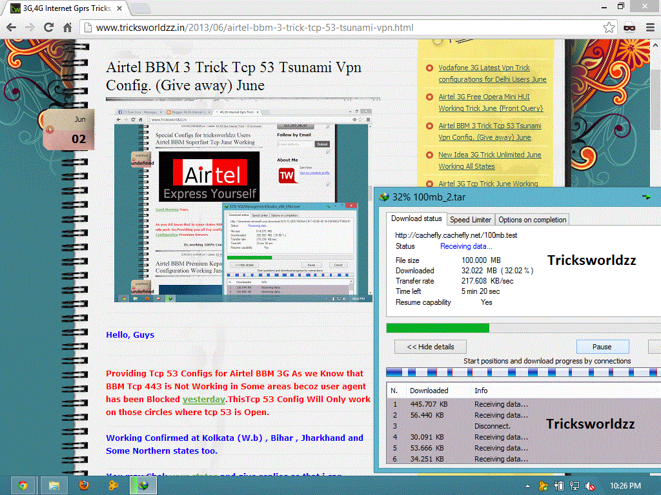Select the connection 3 Disconnect row
The image size is (661, 495).
pyautogui.click(x=524, y=426)
